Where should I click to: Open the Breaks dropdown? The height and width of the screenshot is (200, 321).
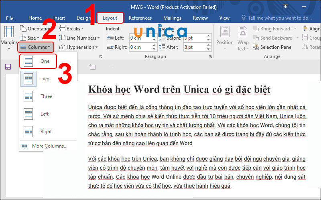point(71,28)
